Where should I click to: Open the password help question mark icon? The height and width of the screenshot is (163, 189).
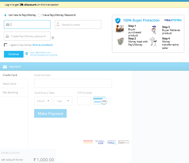[x=53, y=38]
